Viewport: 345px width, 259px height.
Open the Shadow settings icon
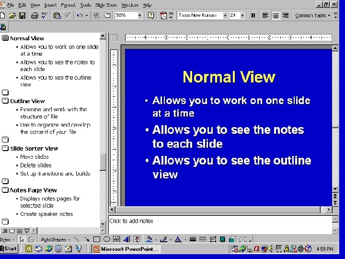point(222,239)
